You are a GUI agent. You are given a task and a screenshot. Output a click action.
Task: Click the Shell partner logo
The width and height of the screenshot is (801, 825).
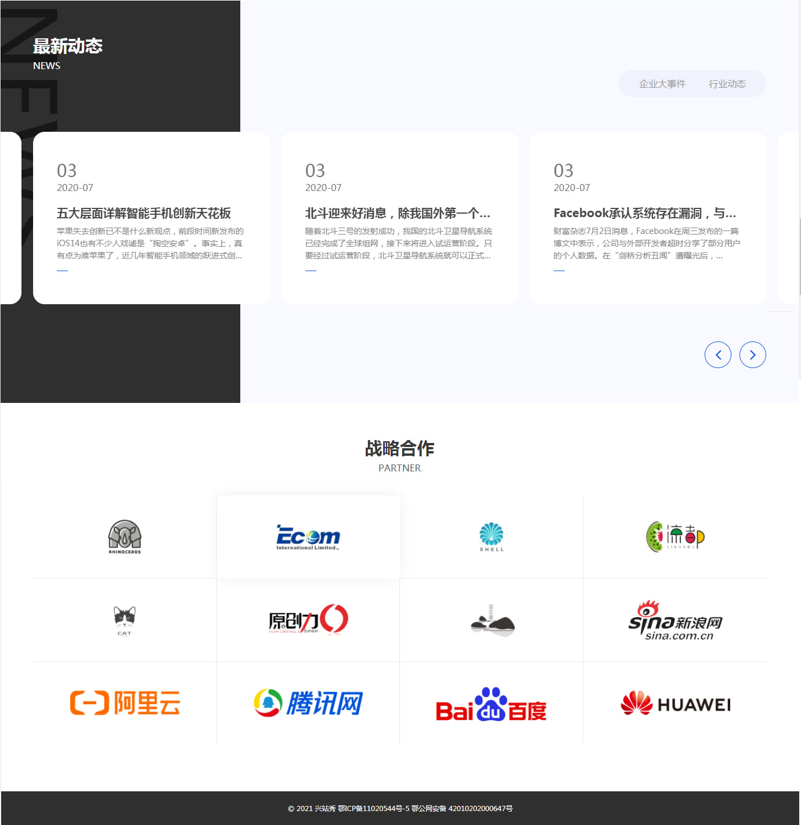[x=492, y=536]
